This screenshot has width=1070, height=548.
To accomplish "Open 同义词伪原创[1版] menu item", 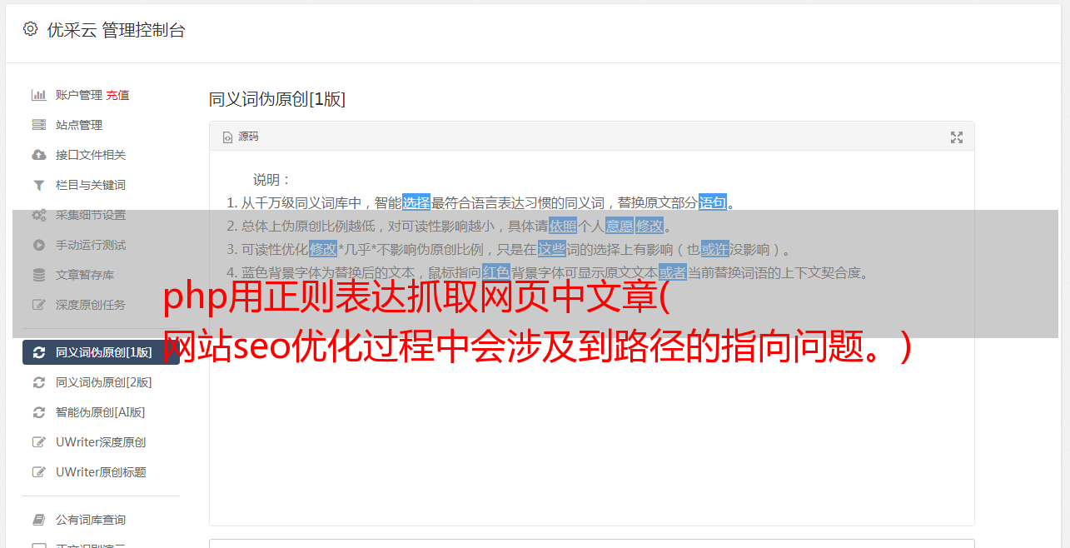I will tap(101, 352).
